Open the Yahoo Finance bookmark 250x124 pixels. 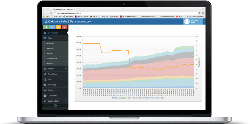pyautogui.click(x=82, y=17)
